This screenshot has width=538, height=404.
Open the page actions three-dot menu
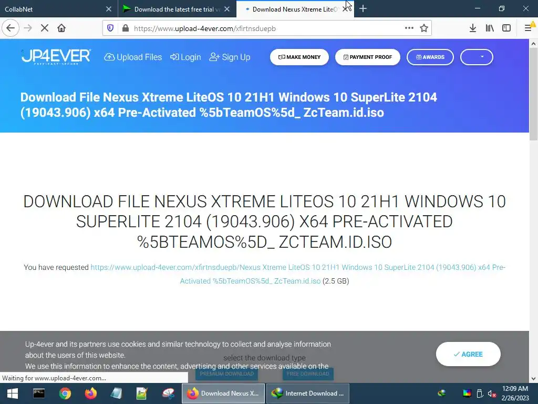[409, 28]
